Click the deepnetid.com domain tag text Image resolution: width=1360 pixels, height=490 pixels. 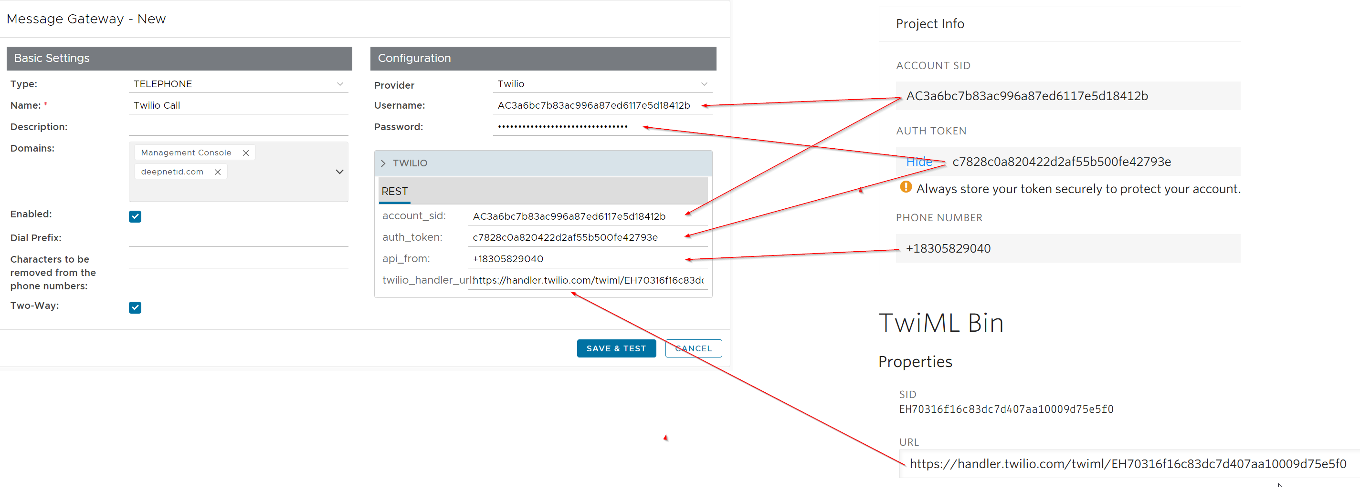pyautogui.click(x=172, y=172)
